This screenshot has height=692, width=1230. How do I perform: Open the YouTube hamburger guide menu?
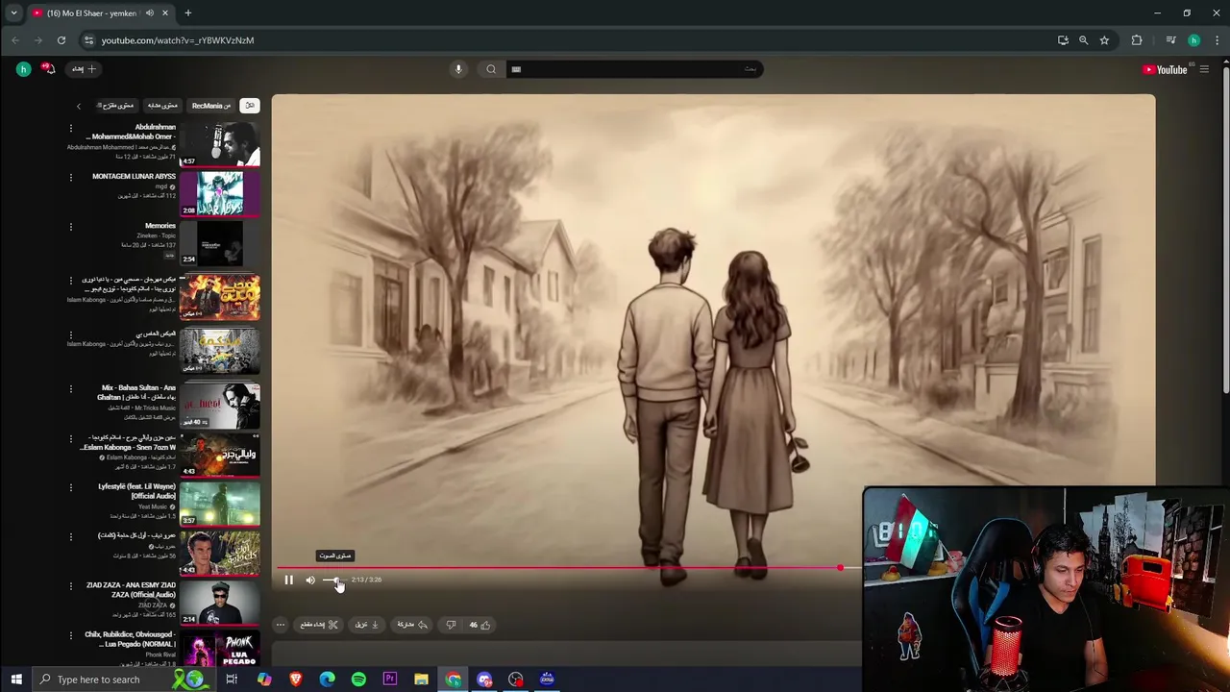coord(1204,69)
